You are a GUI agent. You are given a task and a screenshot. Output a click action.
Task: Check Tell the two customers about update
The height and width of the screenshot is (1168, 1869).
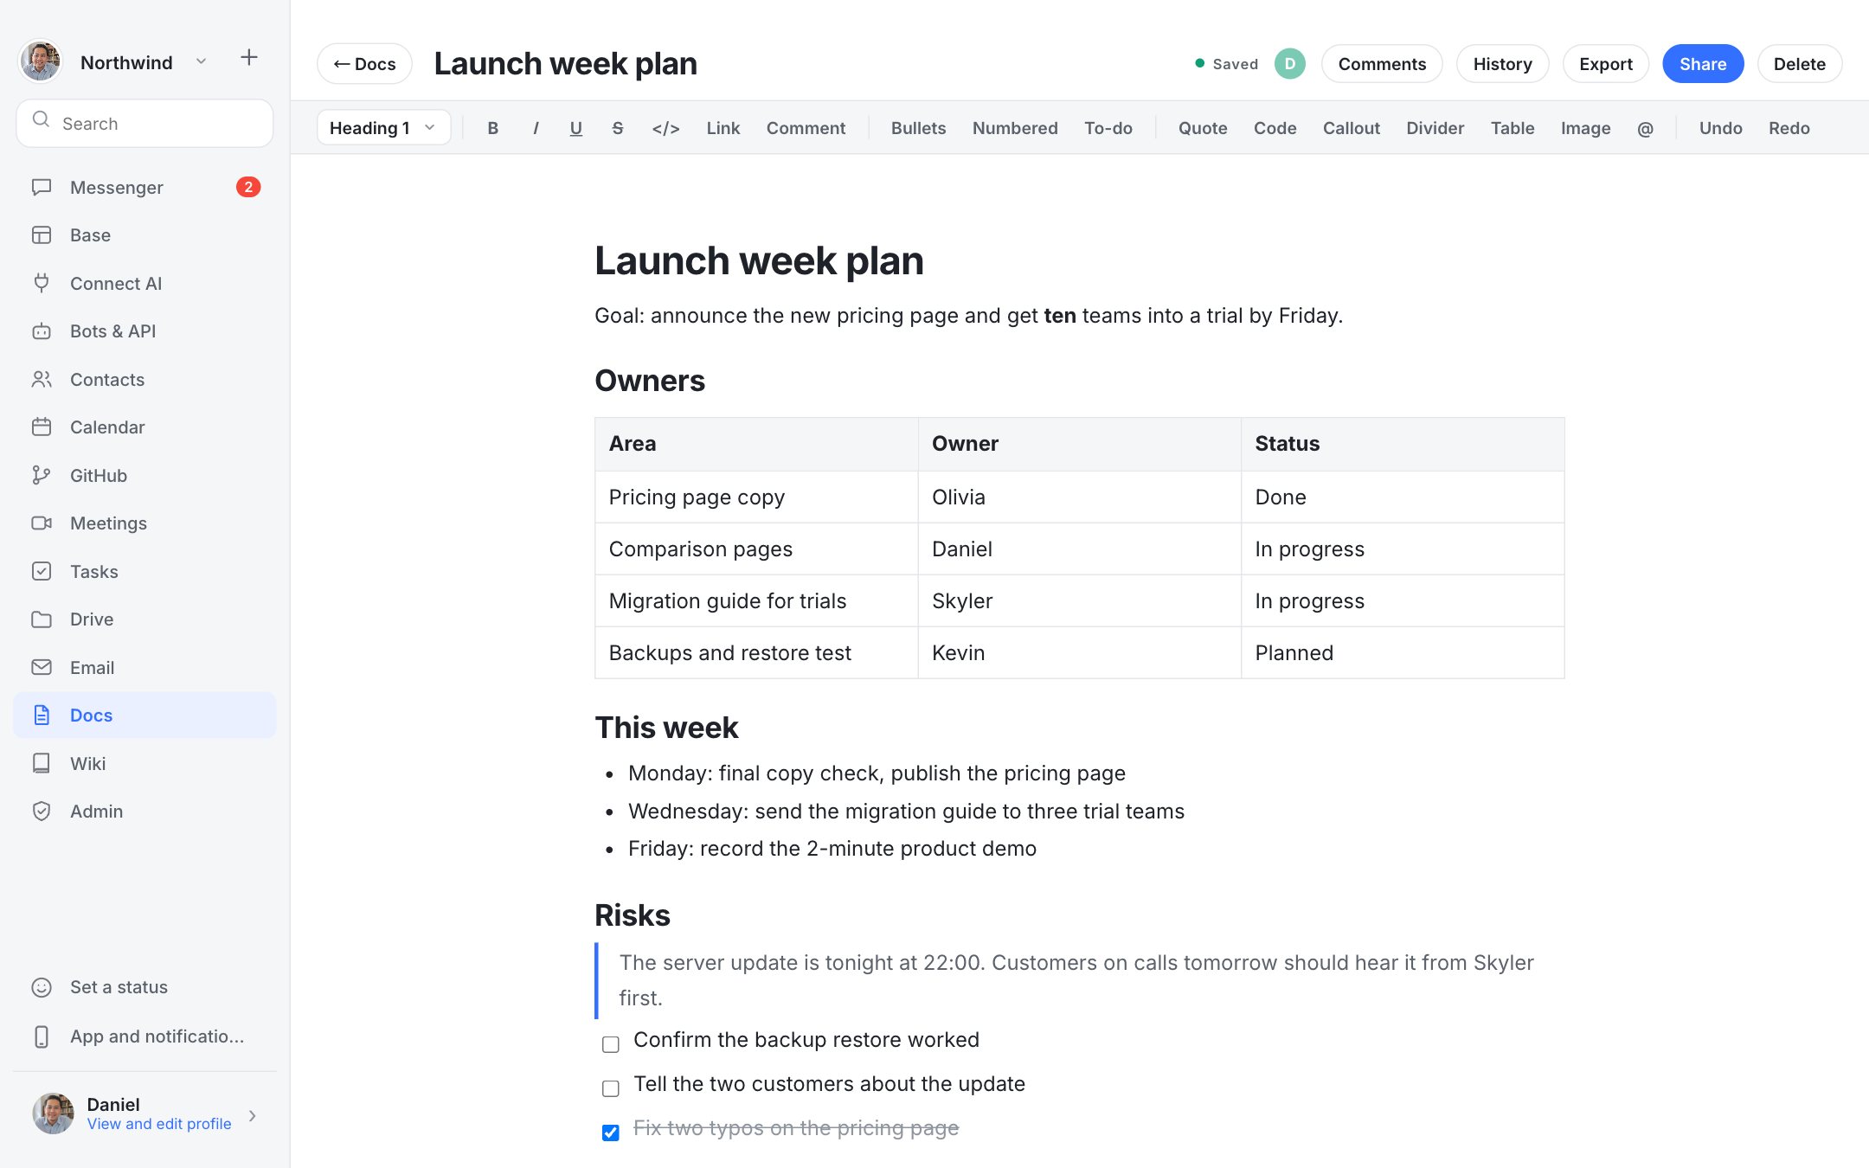[x=611, y=1088]
